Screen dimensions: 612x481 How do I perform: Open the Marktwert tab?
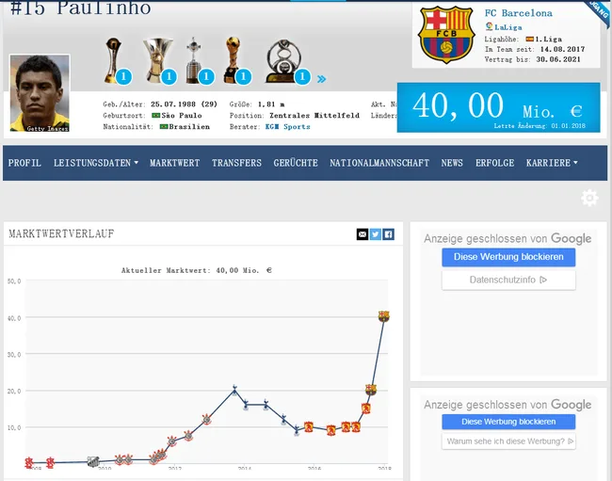174,163
